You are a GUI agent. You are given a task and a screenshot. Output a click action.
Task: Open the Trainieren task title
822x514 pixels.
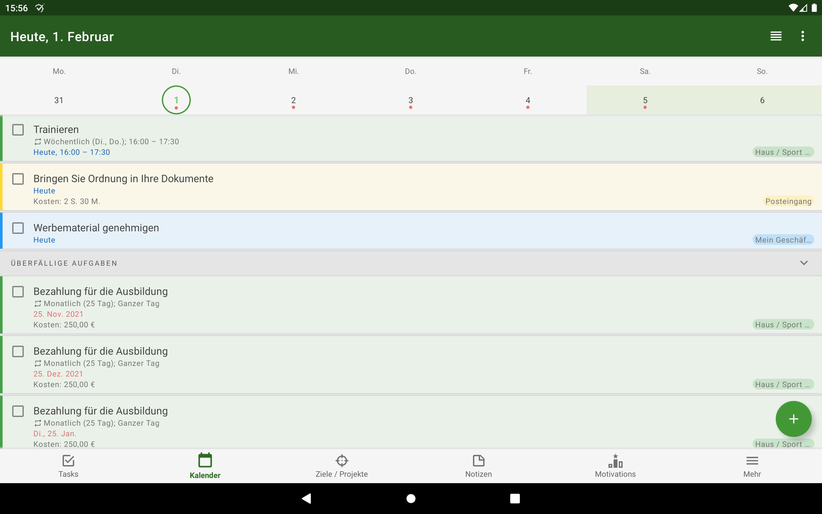click(56, 129)
